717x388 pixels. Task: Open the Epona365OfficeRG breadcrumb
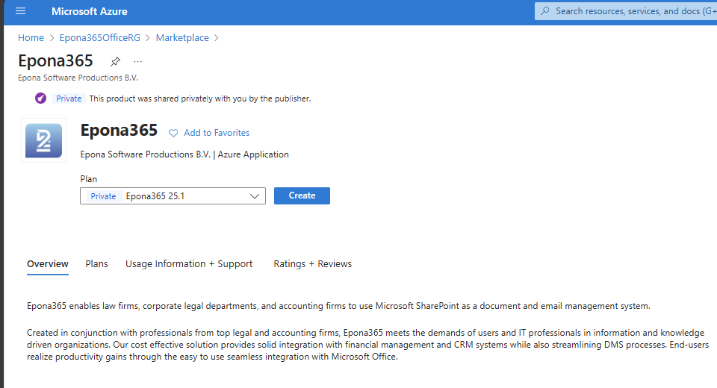tap(99, 38)
